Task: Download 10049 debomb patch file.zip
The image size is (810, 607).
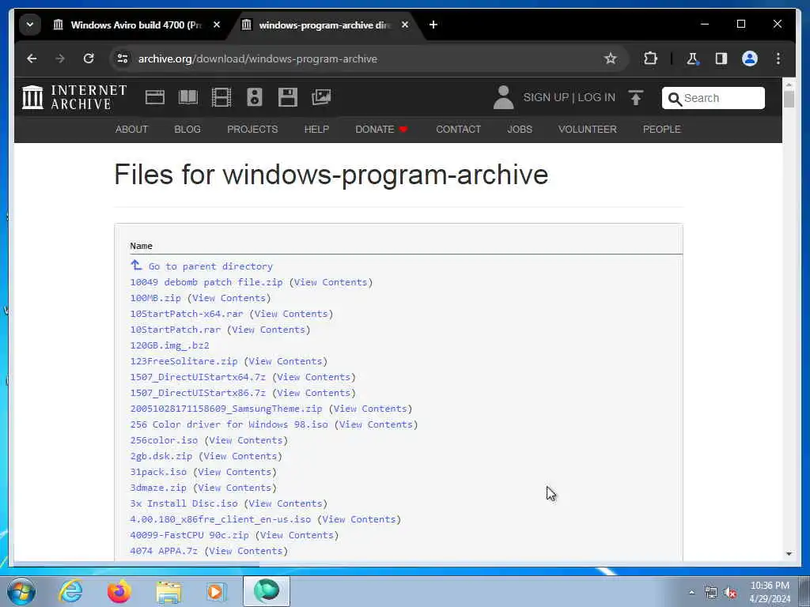Action: pos(206,282)
